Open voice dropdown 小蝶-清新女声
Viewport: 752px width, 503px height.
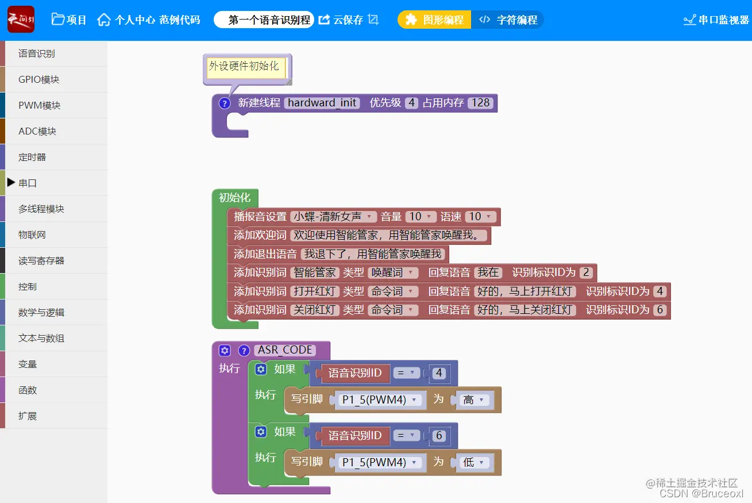(x=334, y=217)
